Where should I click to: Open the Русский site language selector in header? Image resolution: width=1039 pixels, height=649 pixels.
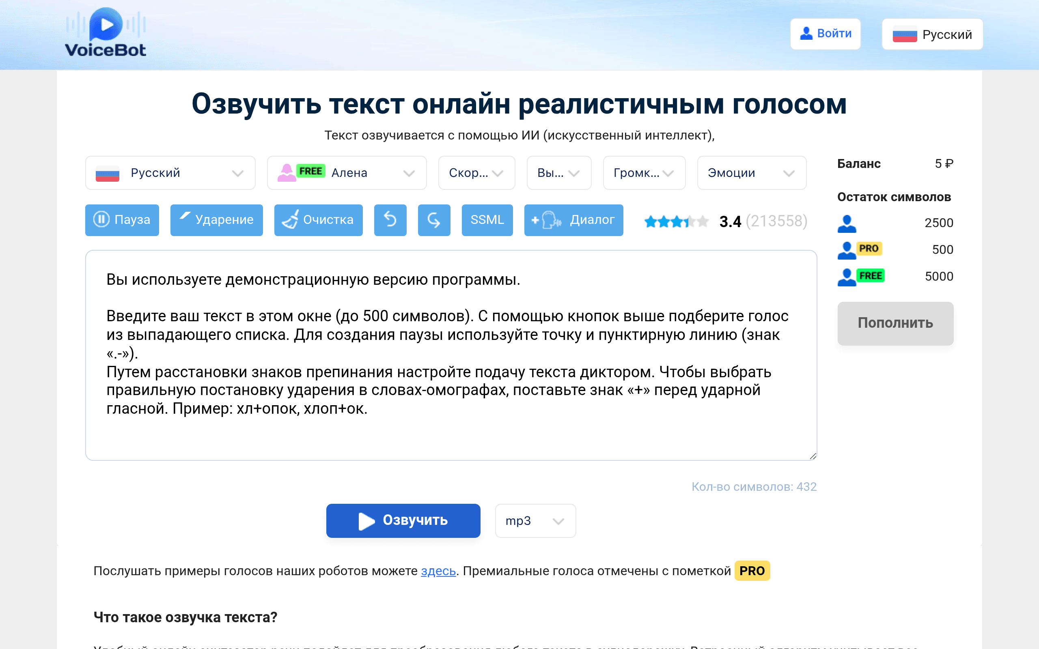[932, 34]
